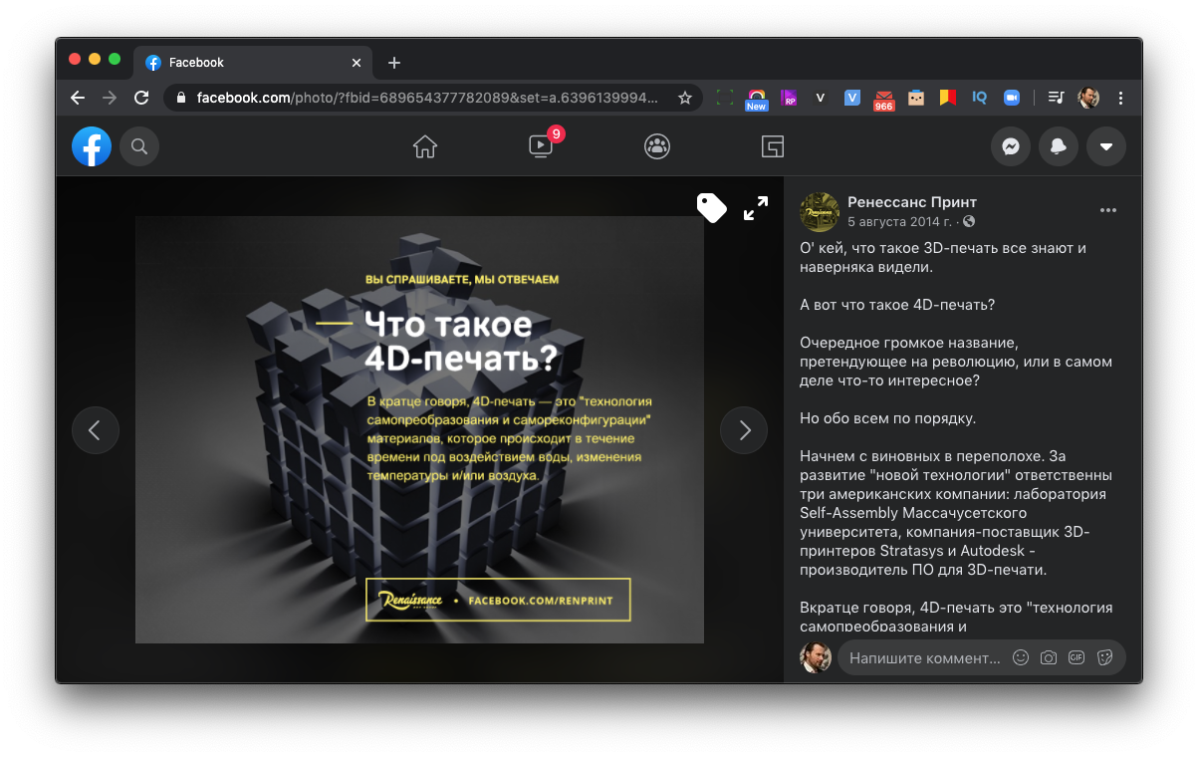
Task: Open the rainbow extension marked New
Action: tap(757, 98)
